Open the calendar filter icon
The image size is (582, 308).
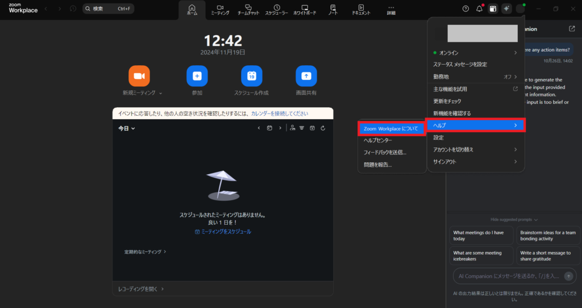(302, 128)
